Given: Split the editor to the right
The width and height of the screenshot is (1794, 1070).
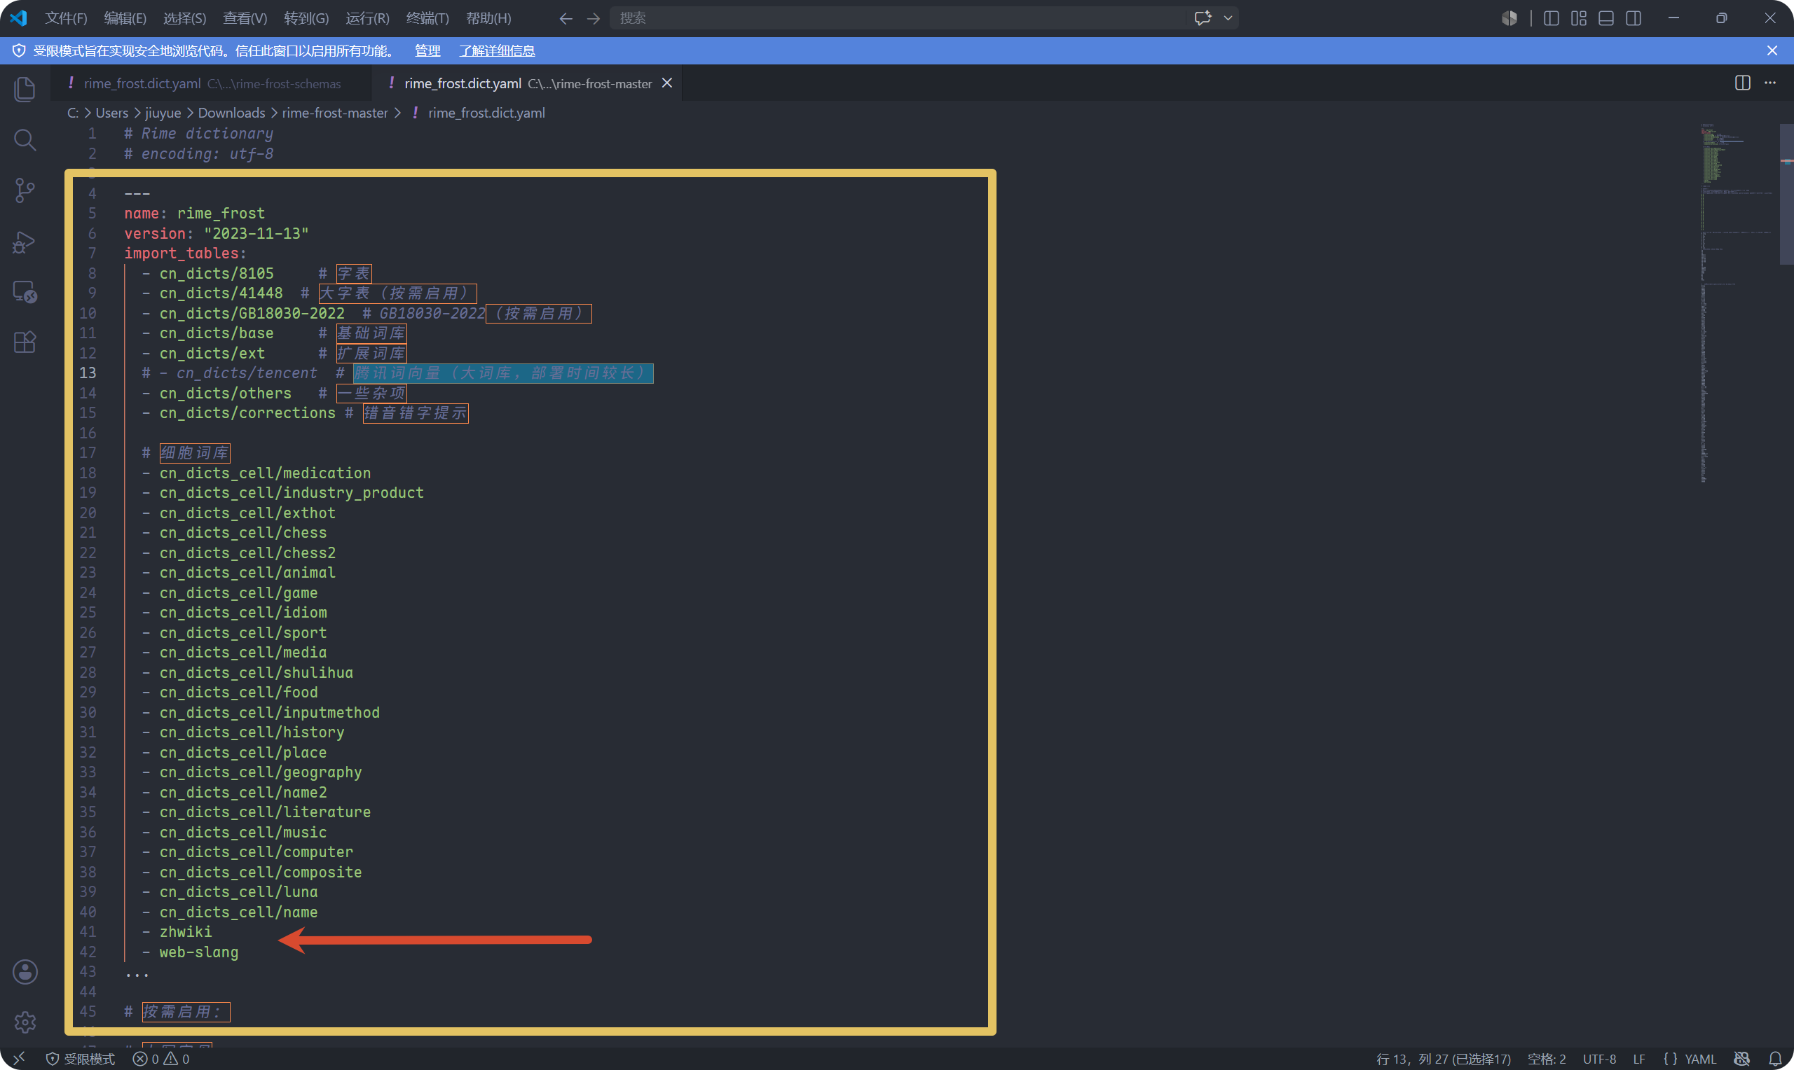Looking at the screenshot, I should (1742, 83).
